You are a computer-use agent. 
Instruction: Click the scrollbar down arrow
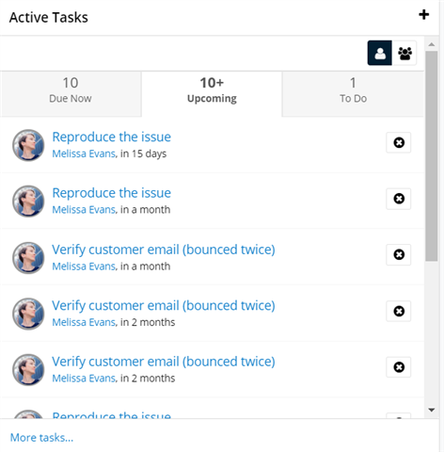432,410
